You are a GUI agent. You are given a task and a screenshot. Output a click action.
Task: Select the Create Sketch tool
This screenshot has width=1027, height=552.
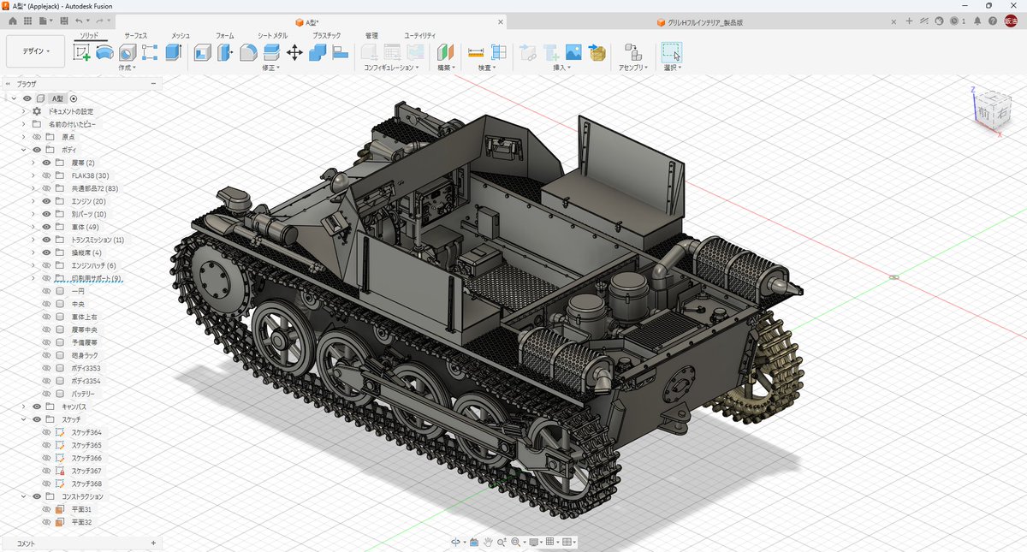click(x=82, y=52)
